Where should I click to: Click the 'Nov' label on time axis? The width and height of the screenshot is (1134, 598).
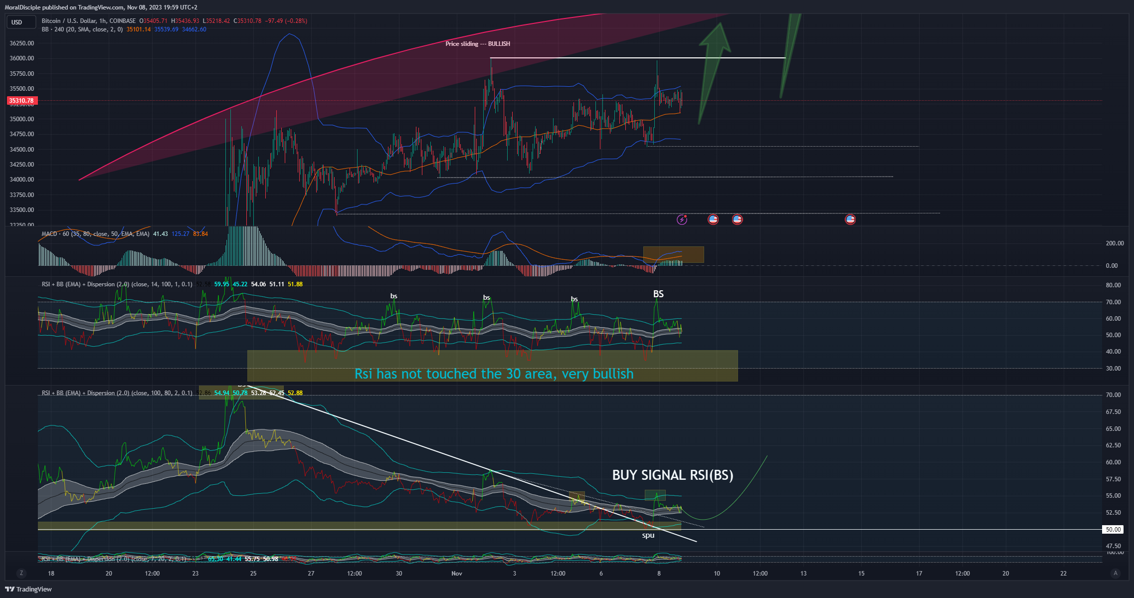click(x=457, y=574)
